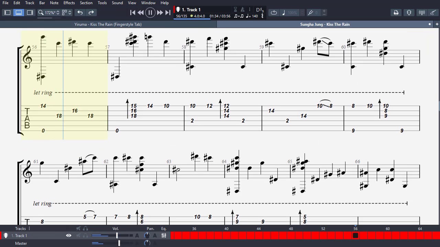Solo Track 1 with headphones icon

pyautogui.click(x=85, y=236)
